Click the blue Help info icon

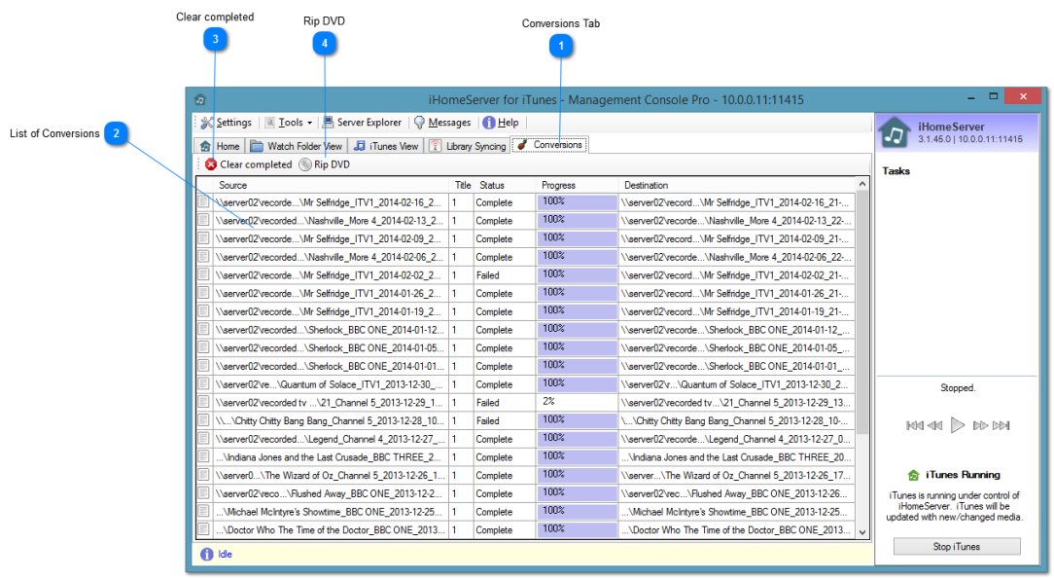point(489,123)
